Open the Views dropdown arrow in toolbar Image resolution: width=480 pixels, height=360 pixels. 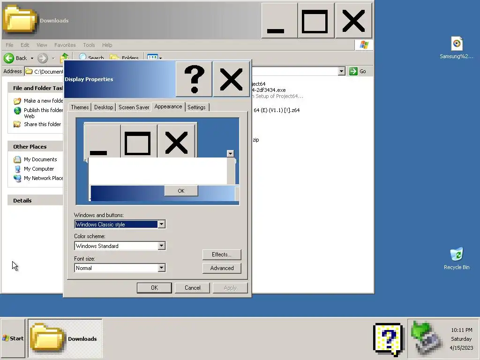click(x=160, y=58)
